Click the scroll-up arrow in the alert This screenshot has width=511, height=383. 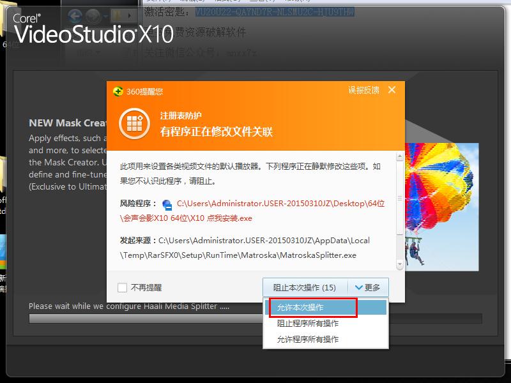click(400, 157)
